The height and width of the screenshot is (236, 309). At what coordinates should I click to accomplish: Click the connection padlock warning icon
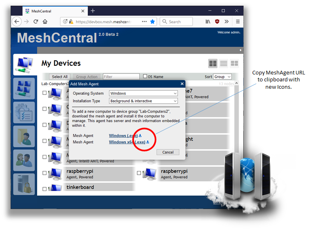click(71, 22)
